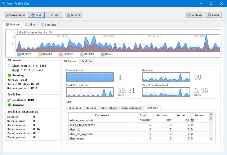Click the linux.hxstrive.com server address
This screenshot has height=155, width=227.
coord(29,66)
